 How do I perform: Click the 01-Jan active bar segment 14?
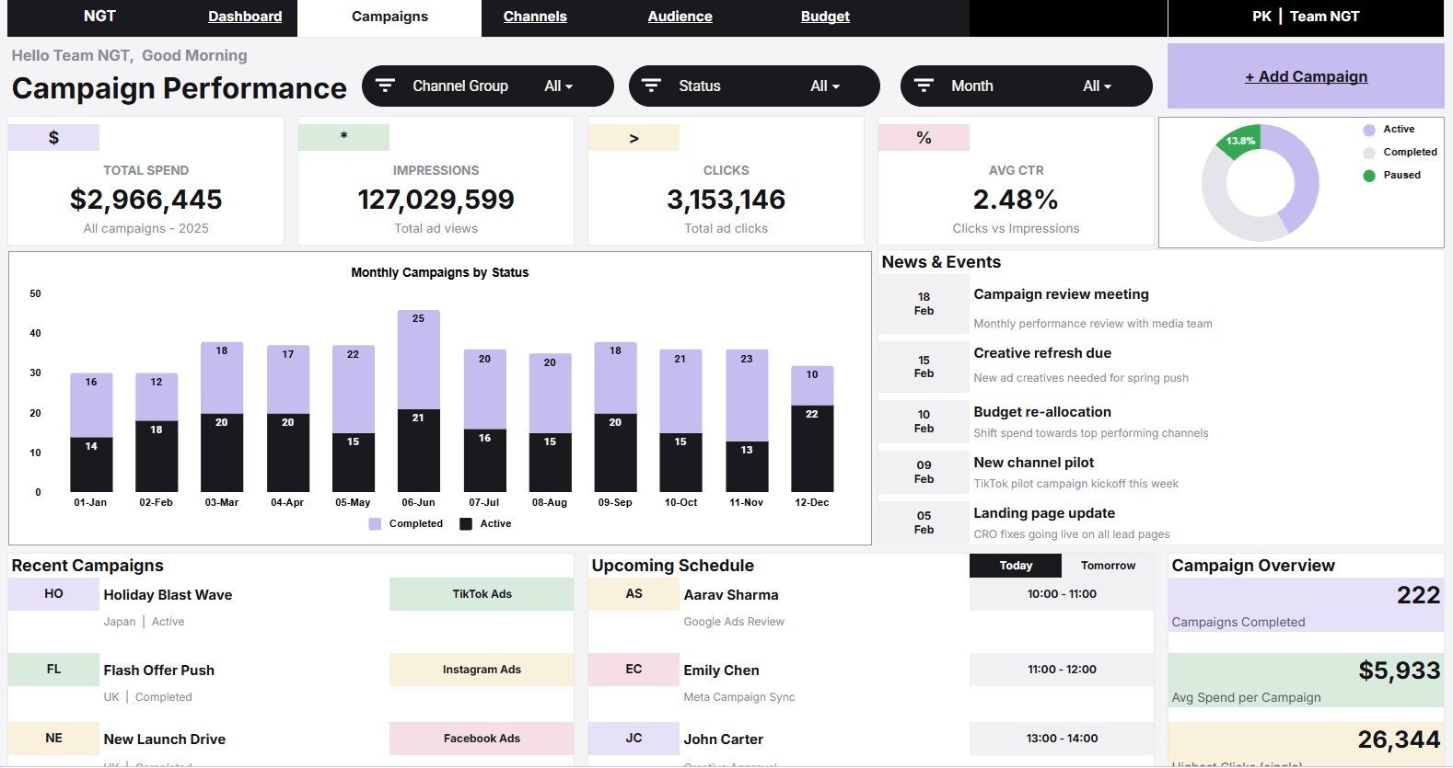click(x=91, y=464)
